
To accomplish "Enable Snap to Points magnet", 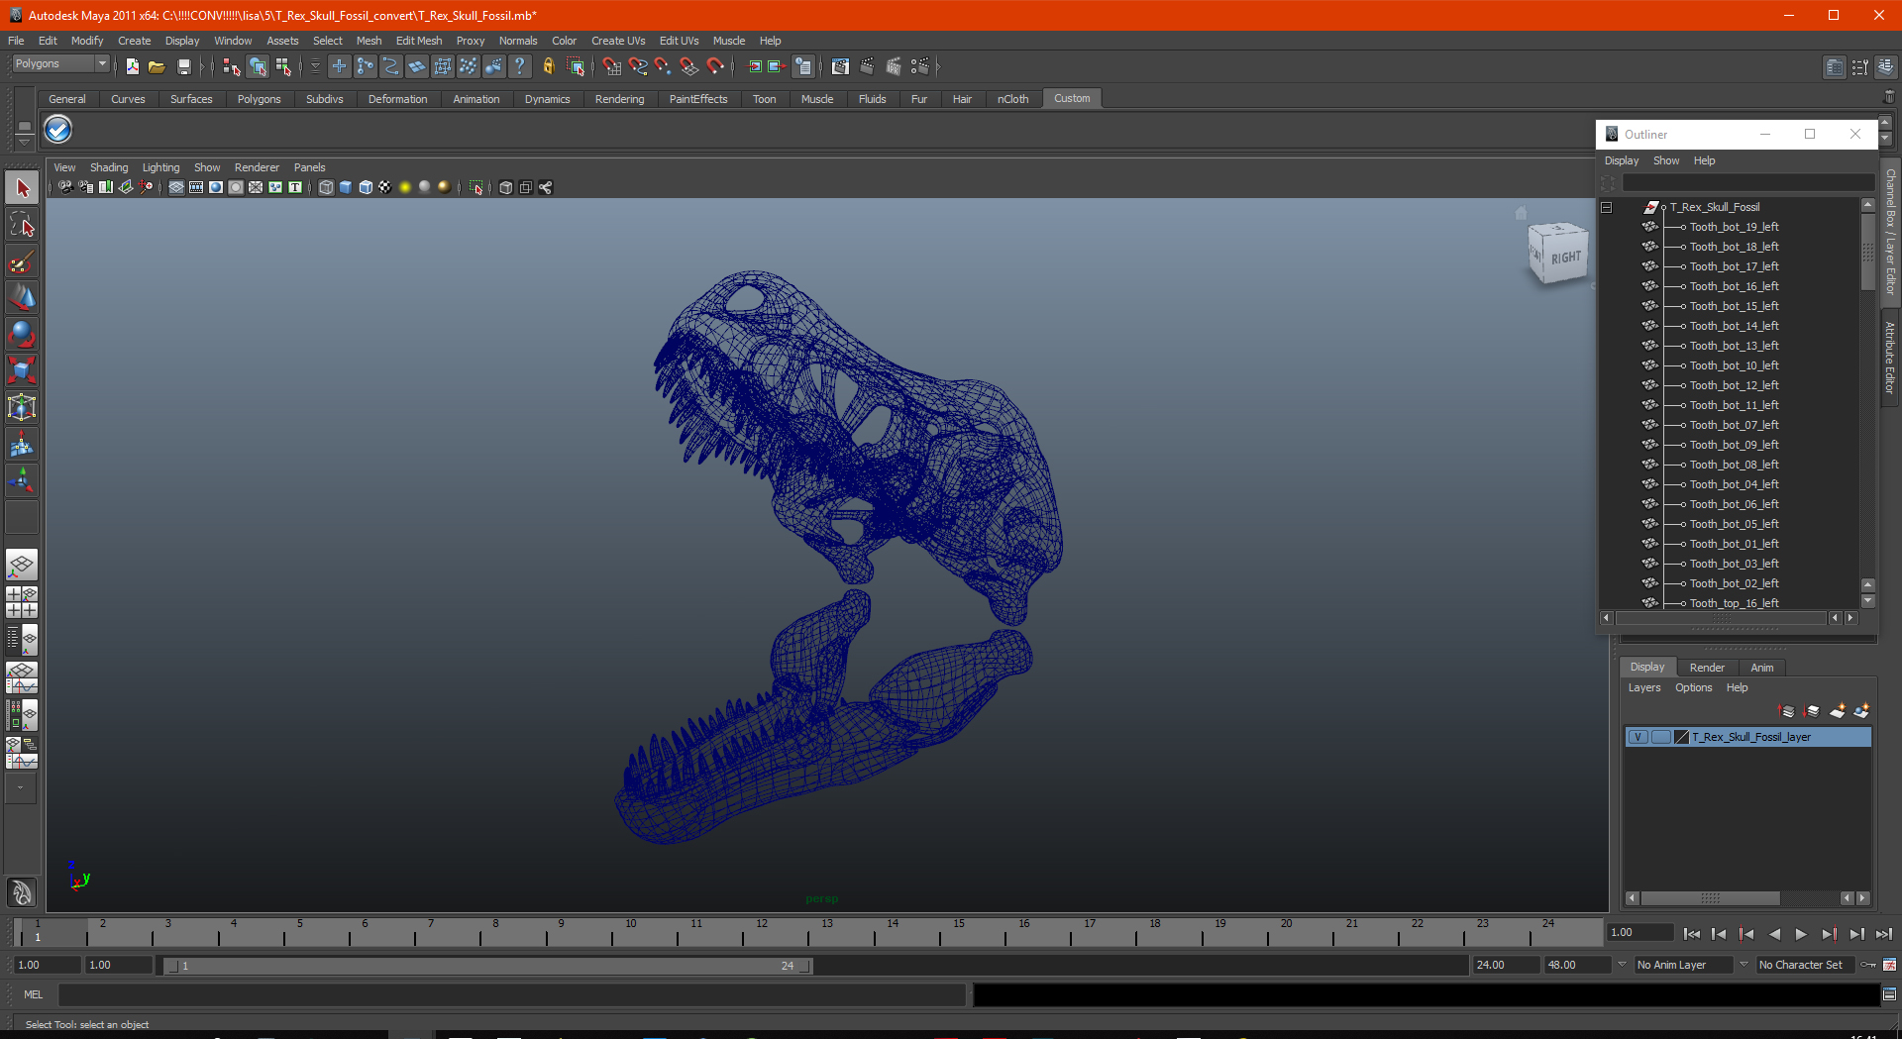I will [x=664, y=66].
